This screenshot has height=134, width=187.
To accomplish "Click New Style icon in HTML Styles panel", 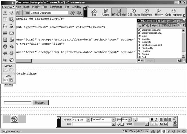I will point(179,60).
